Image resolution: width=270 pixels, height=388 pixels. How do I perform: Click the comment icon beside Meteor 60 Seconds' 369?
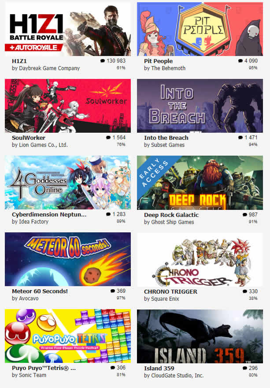coord(113,291)
